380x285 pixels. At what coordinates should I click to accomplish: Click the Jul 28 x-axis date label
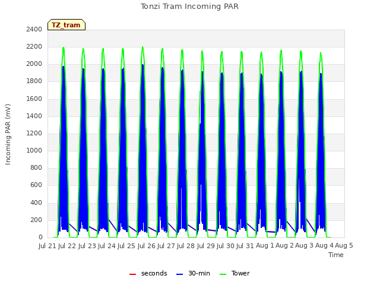tap(186, 246)
